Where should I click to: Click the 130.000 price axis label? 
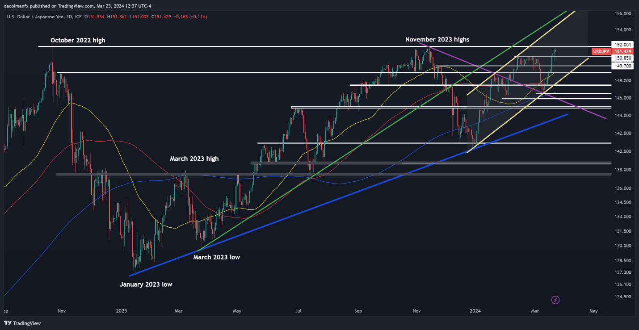pos(623,246)
